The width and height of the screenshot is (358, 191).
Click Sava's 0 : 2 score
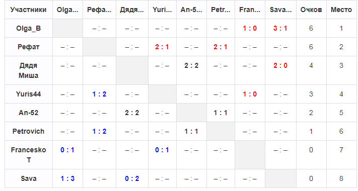(132, 178)
